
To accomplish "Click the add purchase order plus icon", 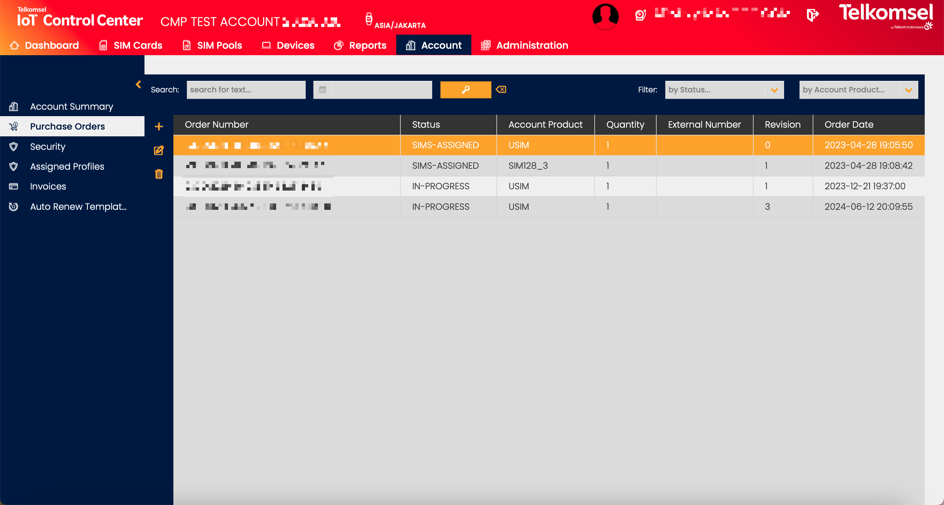I will coord(159,127).
